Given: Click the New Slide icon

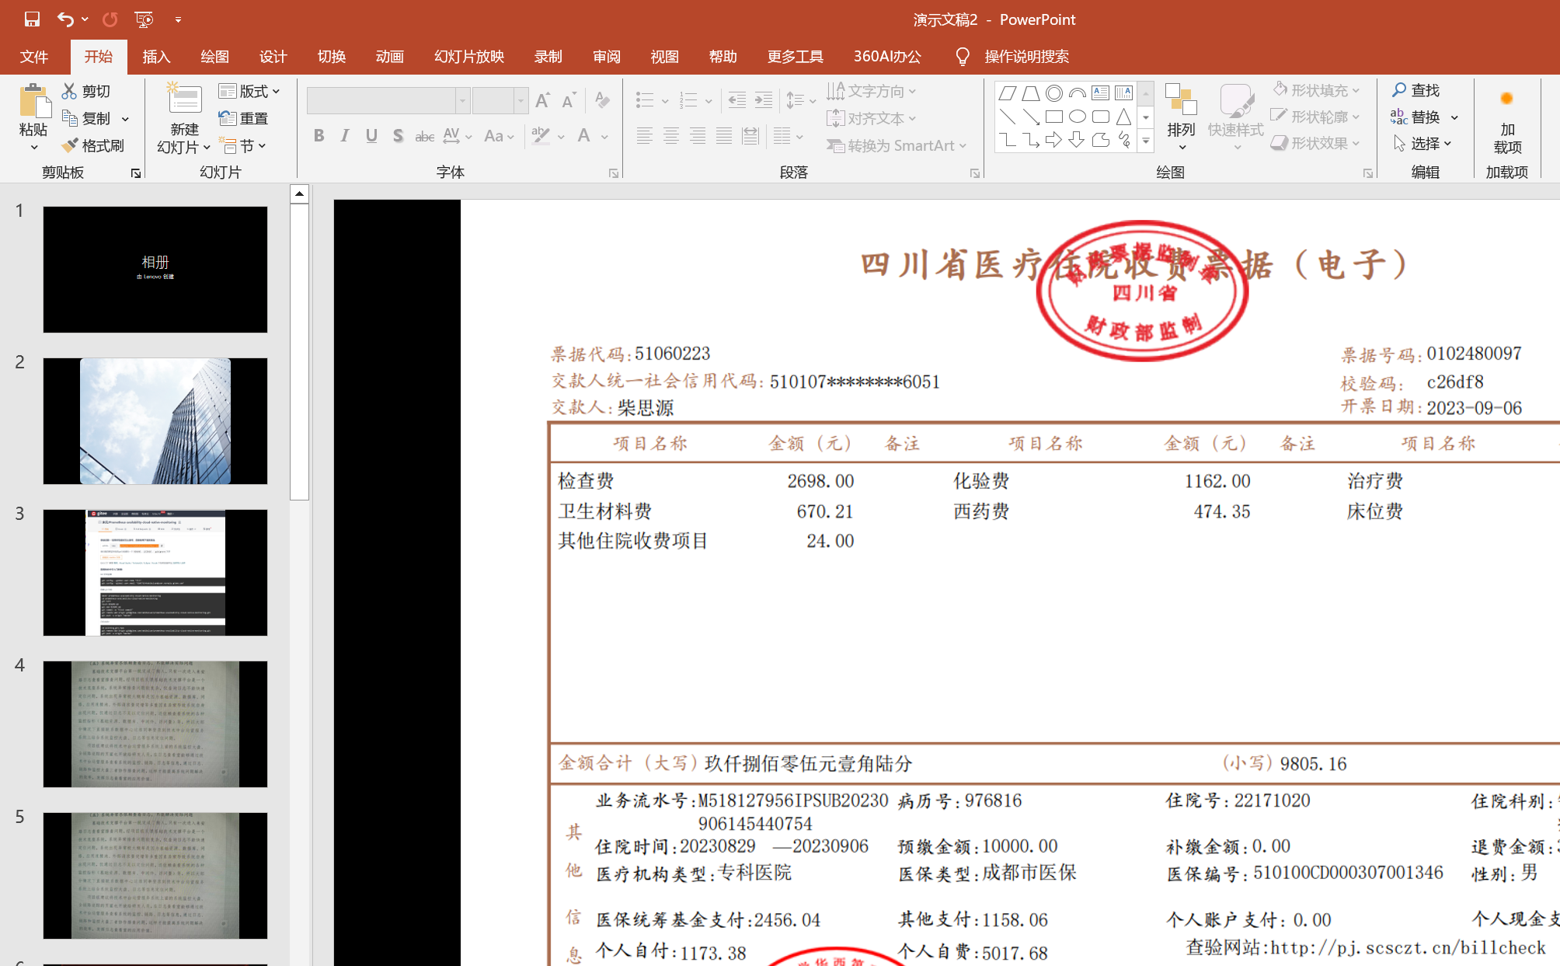Looking at the screenshot, I should (x=184, y=99).
